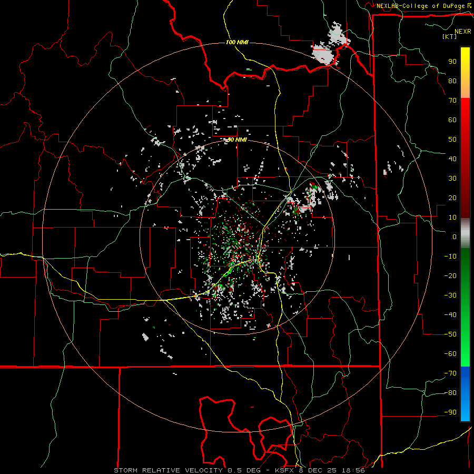This screenshot has height=474, width=474.
Task: Click the 70 knot scale label
Action: 452,101
